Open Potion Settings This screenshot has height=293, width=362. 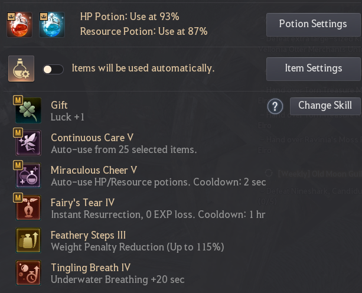coord(313,24)
